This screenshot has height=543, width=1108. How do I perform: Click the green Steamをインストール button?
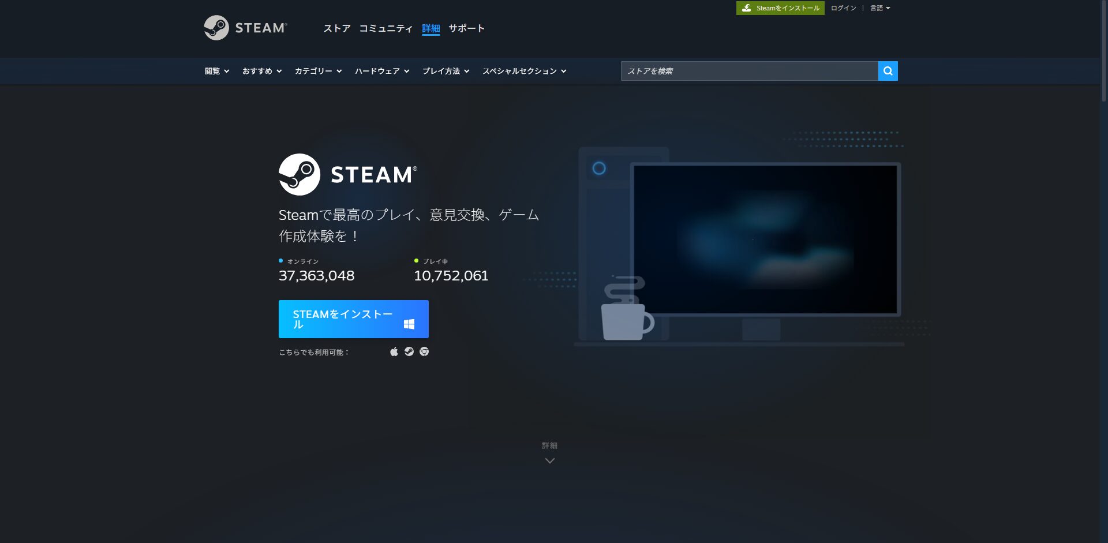click(780, 8)
